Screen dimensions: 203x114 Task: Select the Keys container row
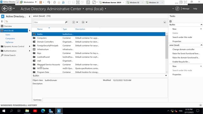tap(99, 53)
